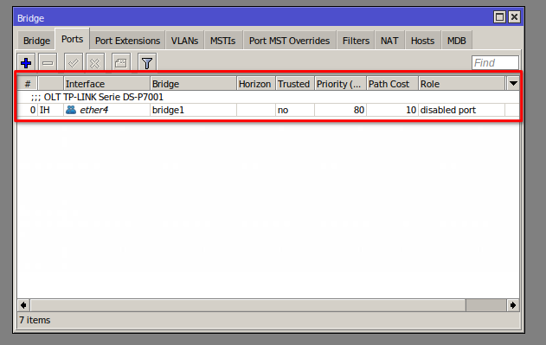Remove selected port with minus icon
The width and height of the screenshot is (546, 345).
click(x=48, y=63)
